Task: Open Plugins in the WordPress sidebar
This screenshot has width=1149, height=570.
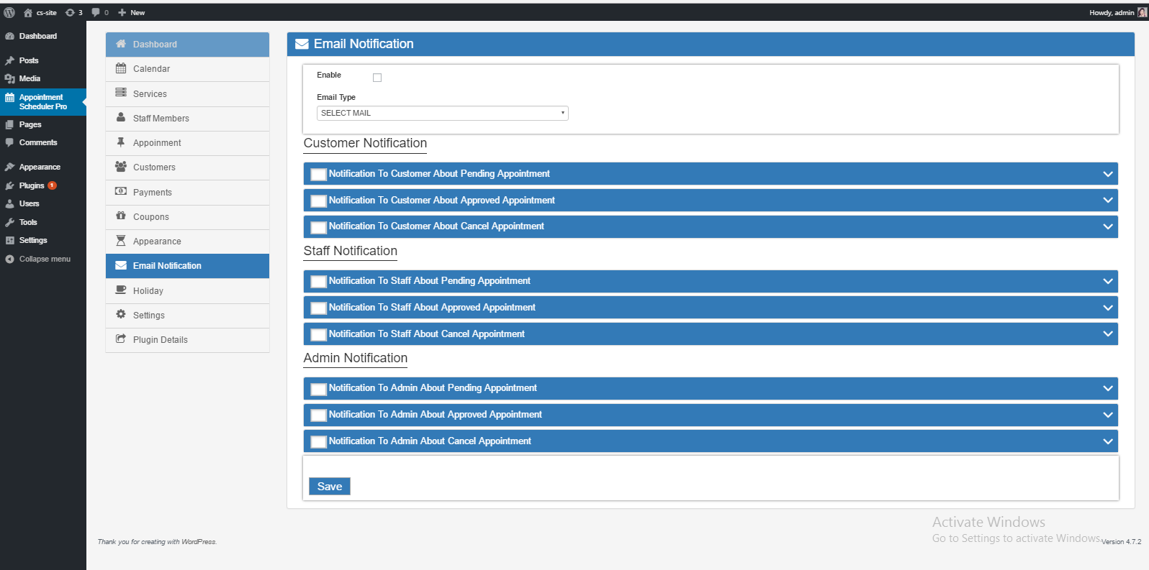Action: (x=32, y=185)
